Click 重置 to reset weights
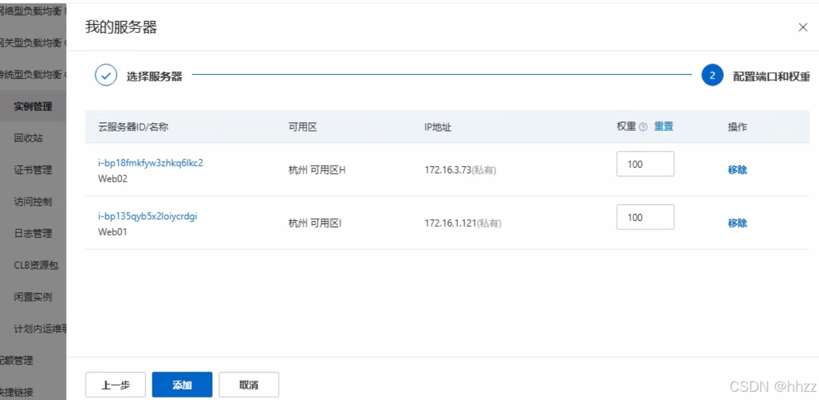Screen dimensions: 819x400 pyautogui.click(x=663, y=126)
